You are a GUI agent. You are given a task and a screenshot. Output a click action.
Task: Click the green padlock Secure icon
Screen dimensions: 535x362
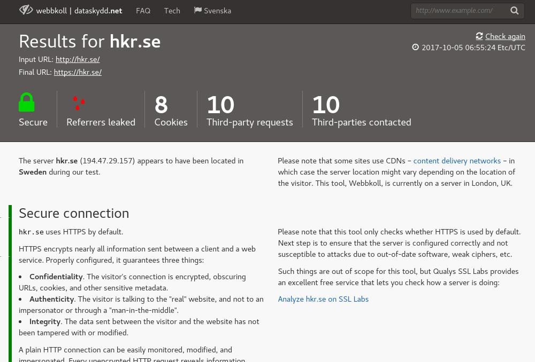click(x=27, y=102)
